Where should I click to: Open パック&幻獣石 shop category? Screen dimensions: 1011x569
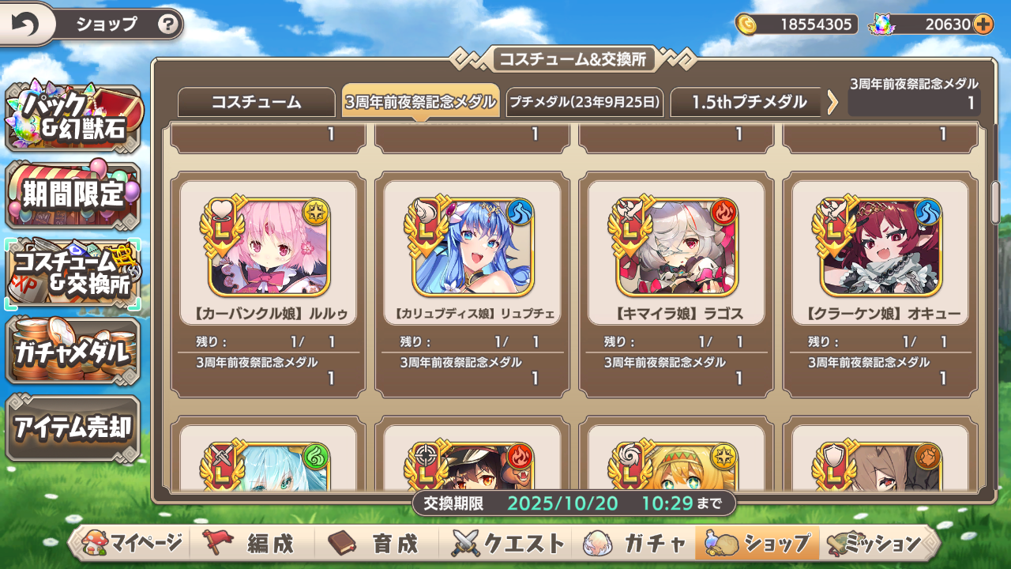click(x=73, y=118)
